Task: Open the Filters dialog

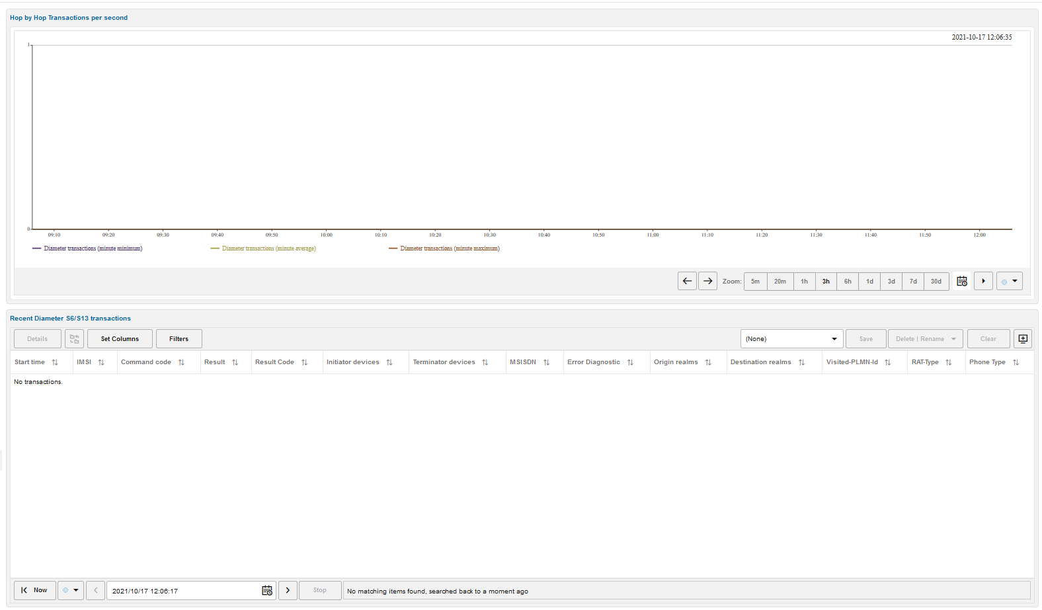Action: 179,338
